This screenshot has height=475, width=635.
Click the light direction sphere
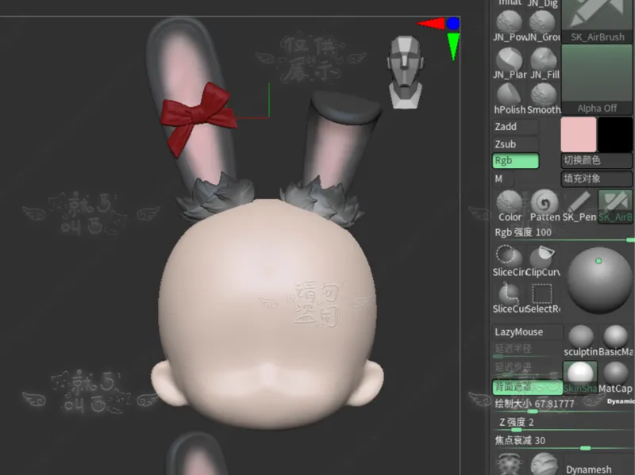pyautogui.click(x=599, y=280)
